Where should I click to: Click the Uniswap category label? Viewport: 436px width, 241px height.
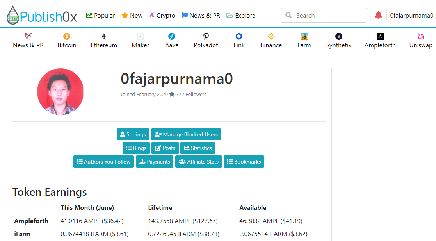421,45
